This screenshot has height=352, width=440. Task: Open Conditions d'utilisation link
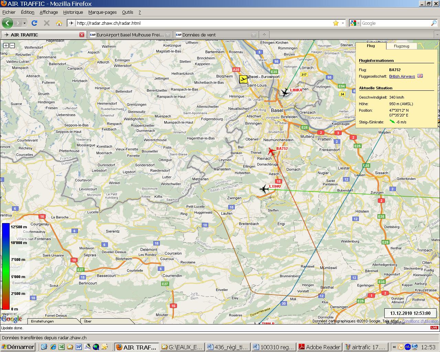pyautogui.click(x=420, y=321)
